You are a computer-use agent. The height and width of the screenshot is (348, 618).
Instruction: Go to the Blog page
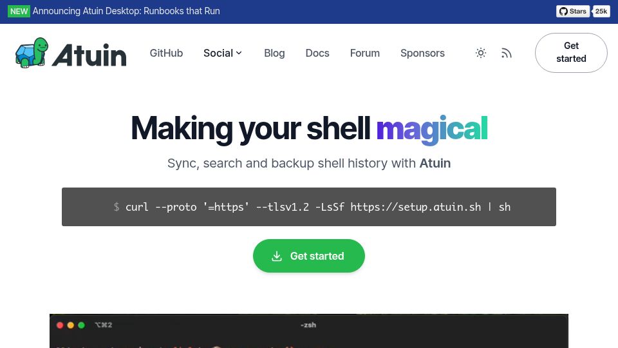tap(274, 53)
